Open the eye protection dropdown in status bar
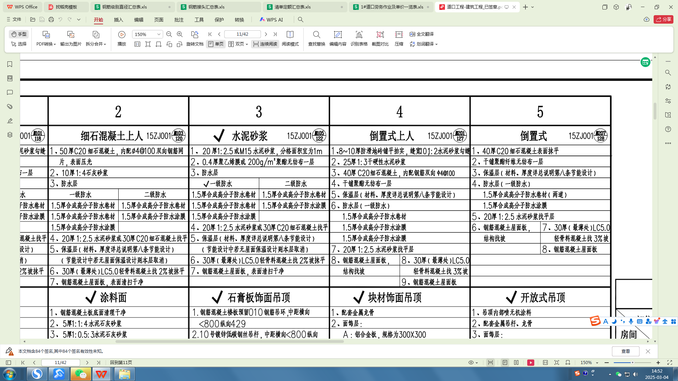 coord(473,363)
